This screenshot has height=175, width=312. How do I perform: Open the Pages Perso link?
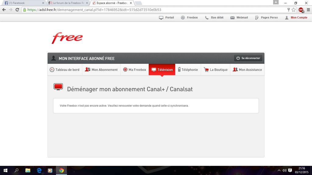(x=266, y=17)
